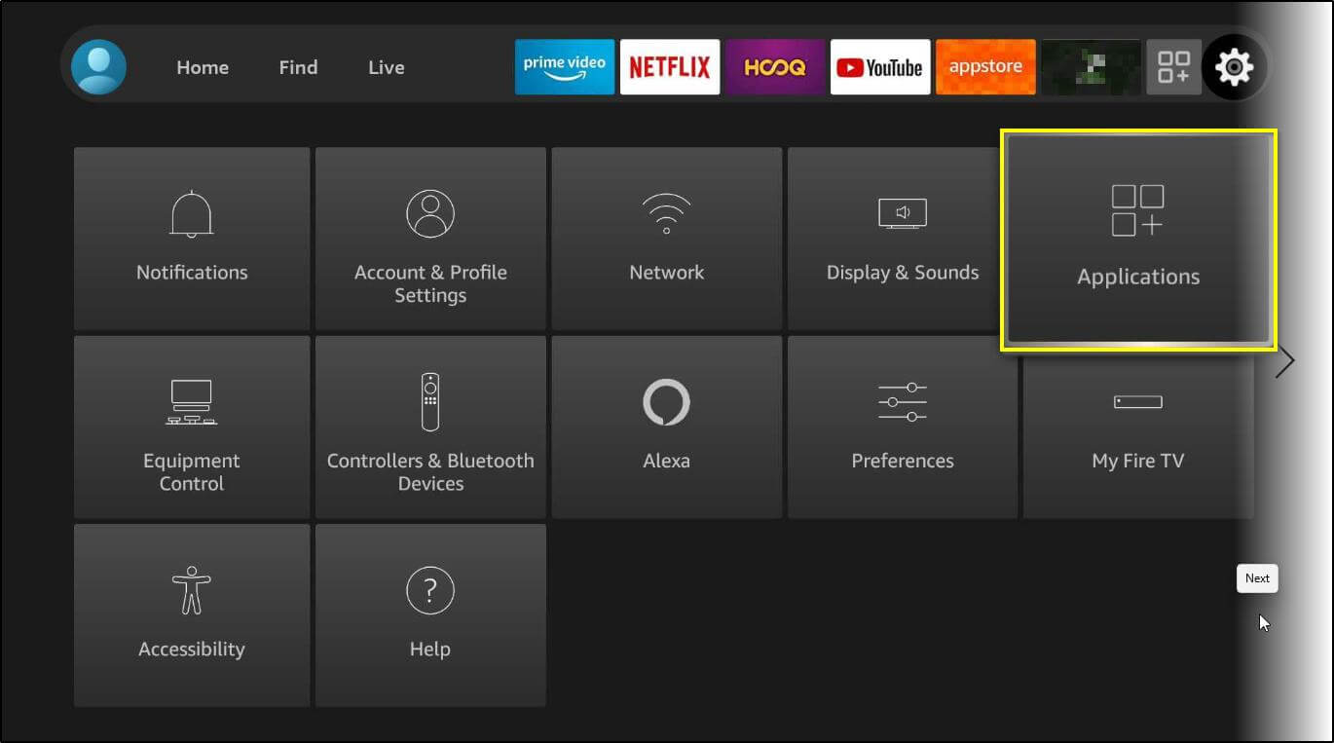Switch to the Find menu item
This screenshot has width=1334, height=743.
[x=298, y=66]
